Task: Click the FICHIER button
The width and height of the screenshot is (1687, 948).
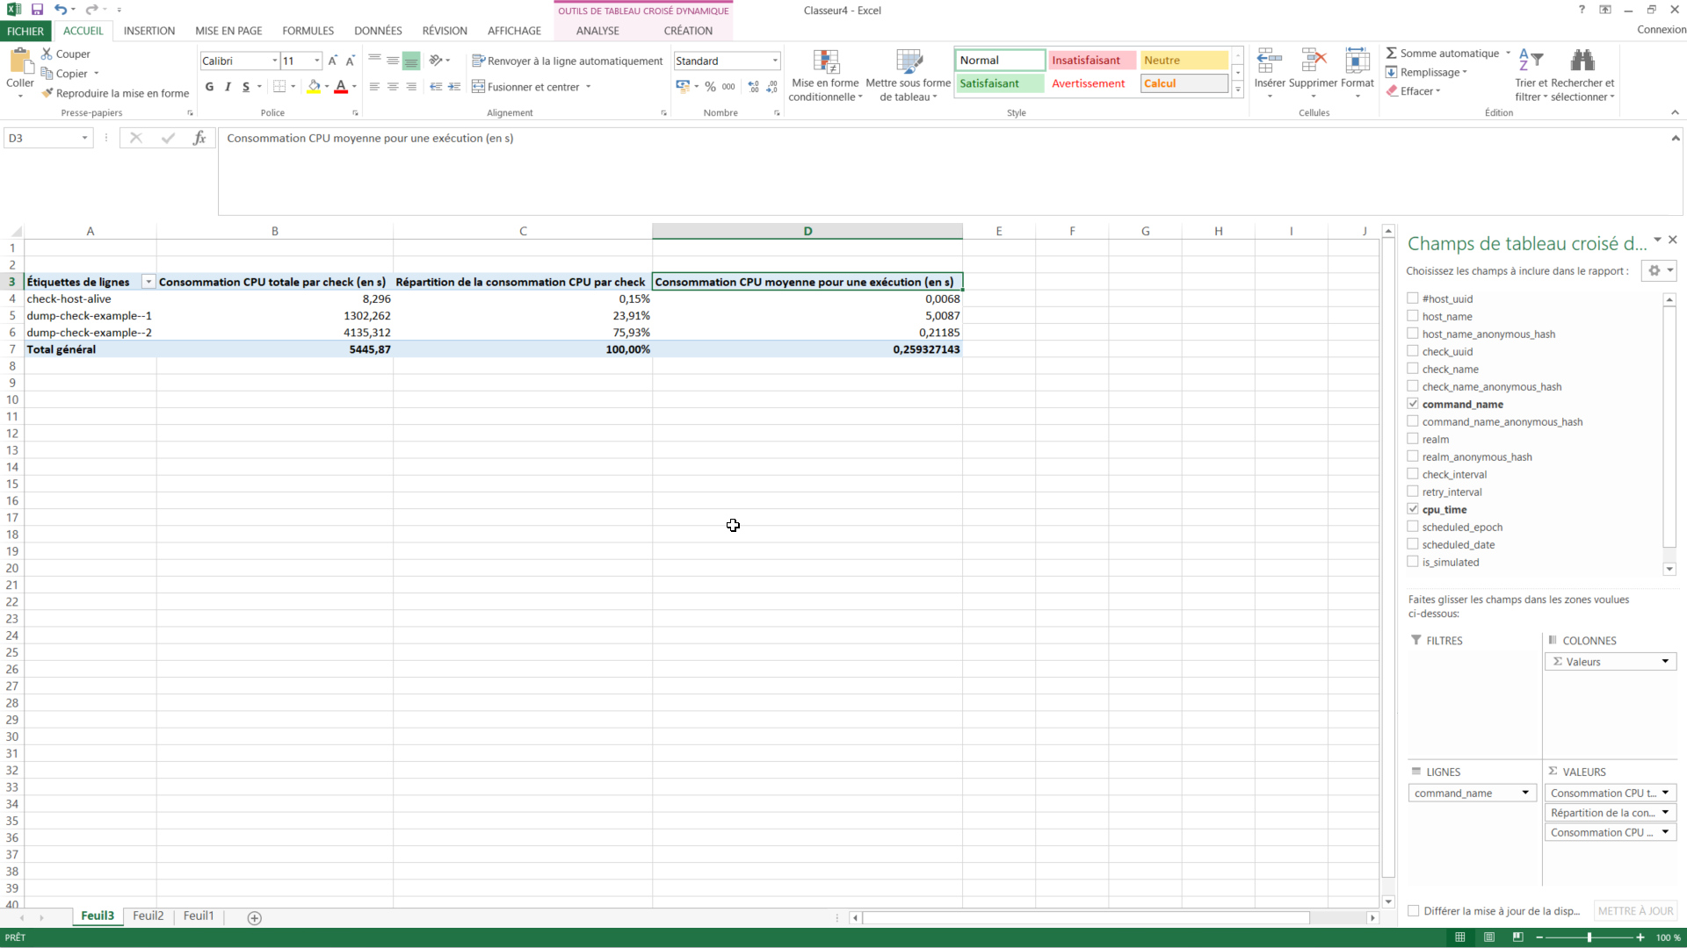Action: coord(25,31)
